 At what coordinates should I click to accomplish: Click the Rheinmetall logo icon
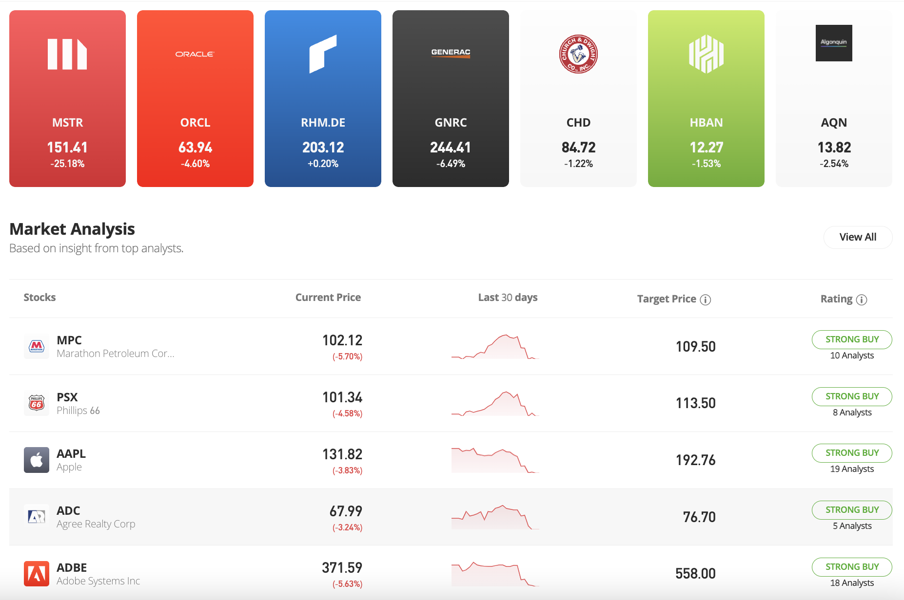323,54
